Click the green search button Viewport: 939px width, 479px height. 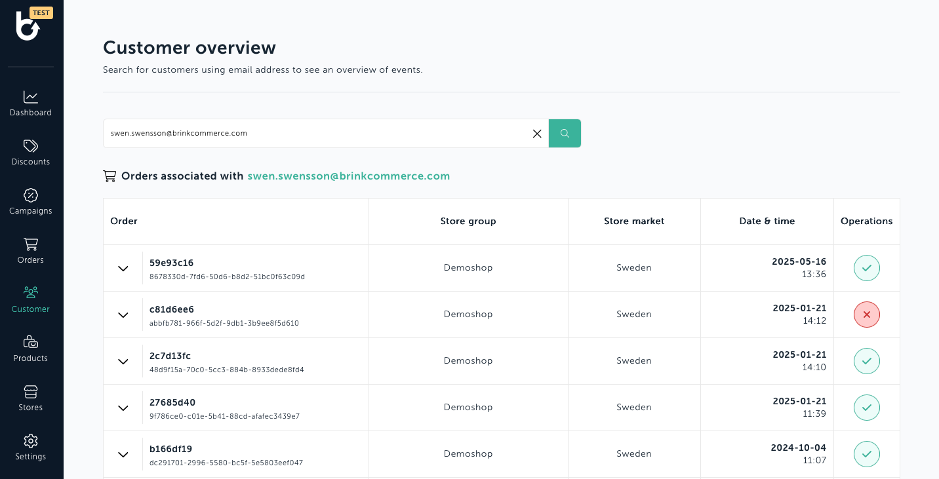(x=565, y=134)
